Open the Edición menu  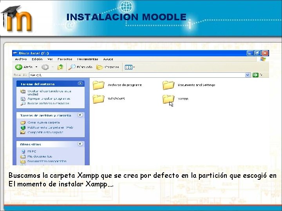tap(37, 59)
